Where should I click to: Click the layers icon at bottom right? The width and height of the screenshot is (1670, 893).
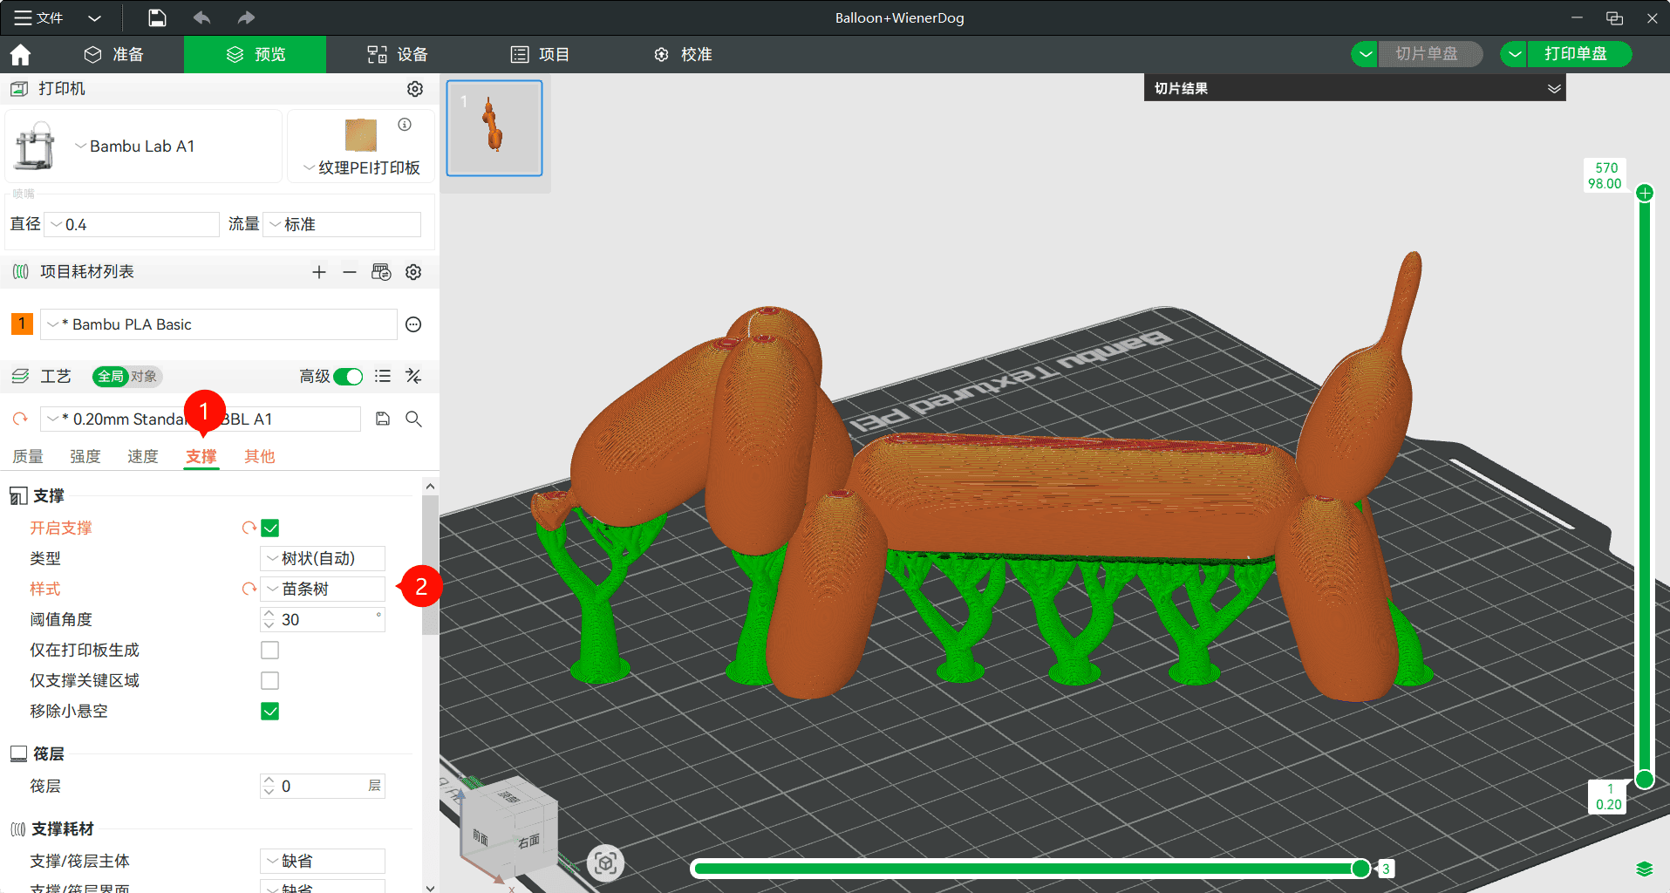pos(1645,869)
